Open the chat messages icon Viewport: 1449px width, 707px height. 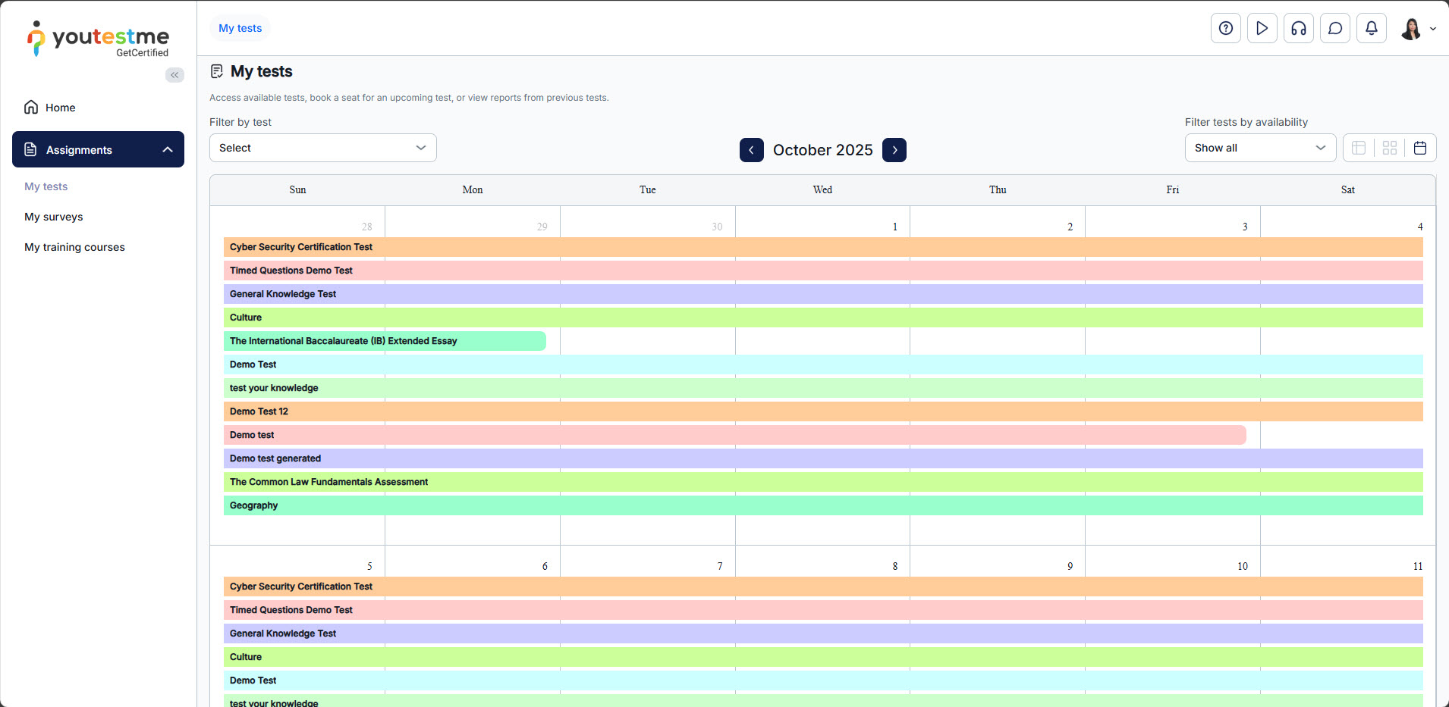point(1334,28)
